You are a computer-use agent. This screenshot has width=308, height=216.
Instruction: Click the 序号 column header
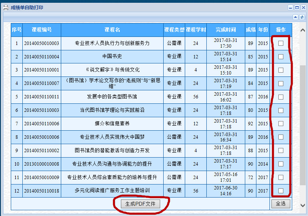(17, 30)
